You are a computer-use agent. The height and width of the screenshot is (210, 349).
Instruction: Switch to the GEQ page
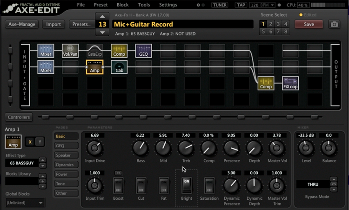[67, 146]
